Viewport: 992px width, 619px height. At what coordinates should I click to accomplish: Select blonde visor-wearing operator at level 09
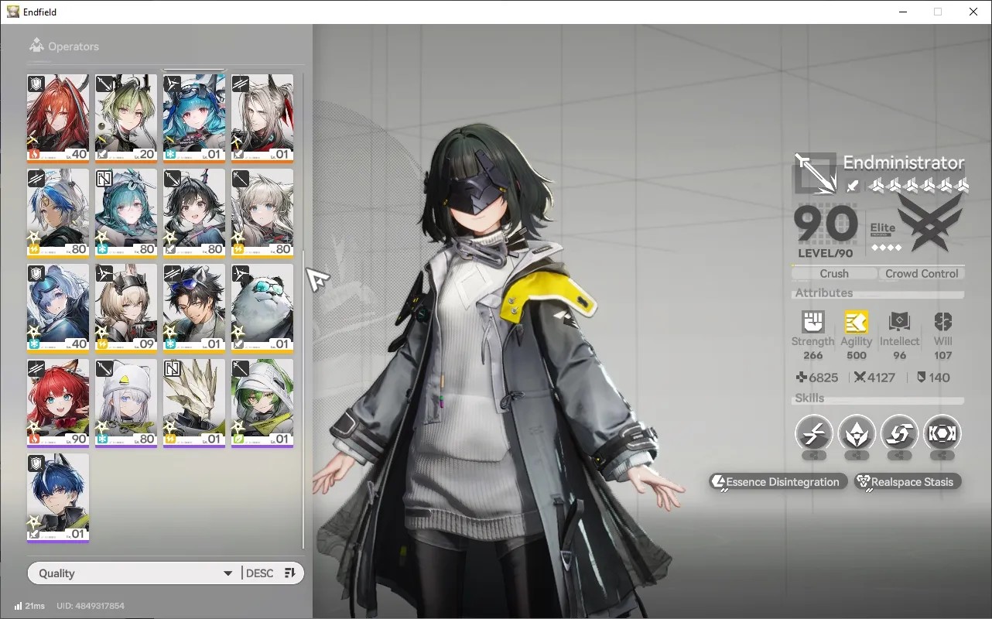[126, 308]
